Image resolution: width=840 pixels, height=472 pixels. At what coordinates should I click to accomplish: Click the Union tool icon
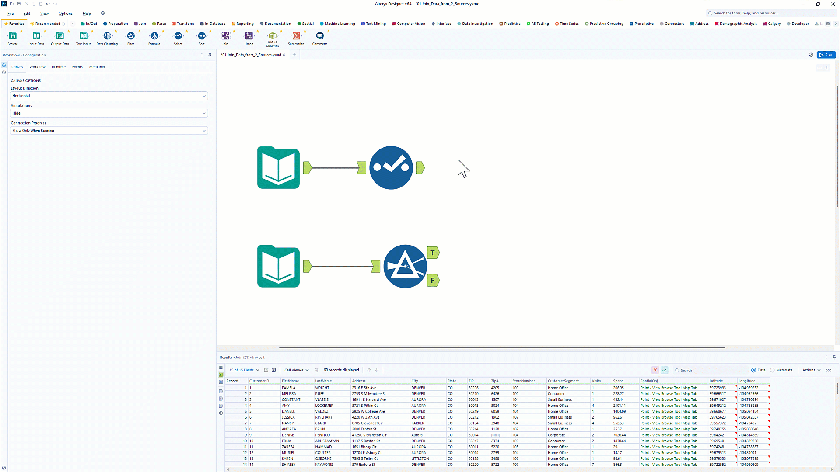tap(248, 36)
